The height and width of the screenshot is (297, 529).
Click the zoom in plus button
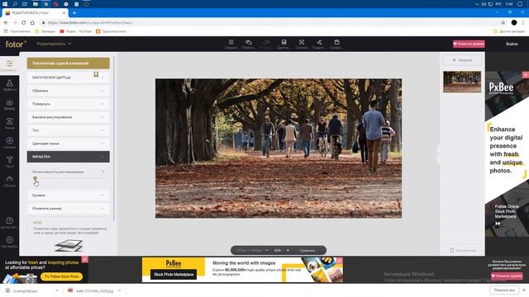pyautogui.click(x=288, y=250)
